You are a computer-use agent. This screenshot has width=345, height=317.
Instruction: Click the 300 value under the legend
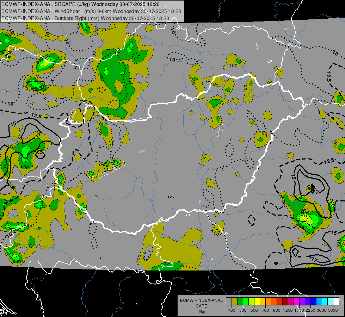243,310
